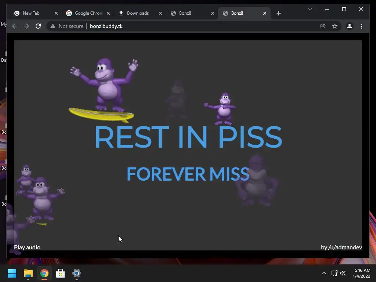The image size is (376, 282).
Task: Show hidden system tray icons
Action: tap(324, 273)
